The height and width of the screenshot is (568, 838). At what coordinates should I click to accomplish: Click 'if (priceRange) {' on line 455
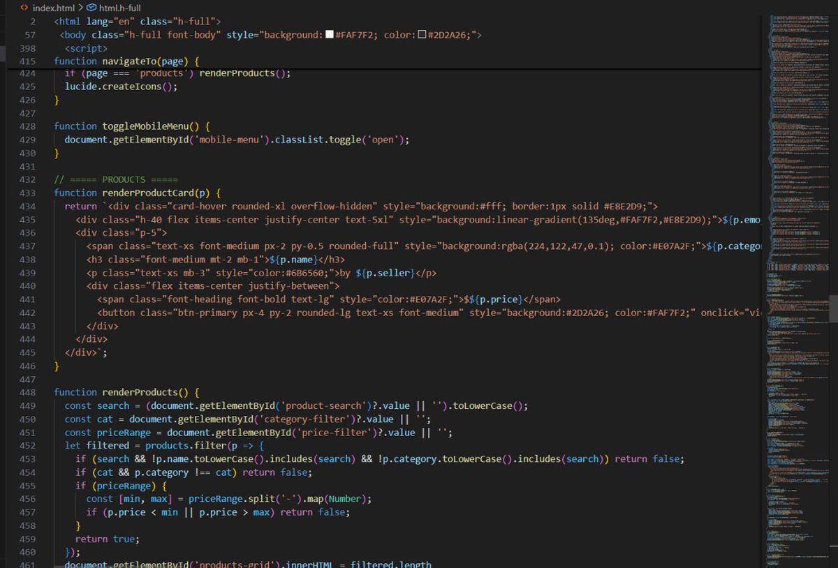coord(122,486)
